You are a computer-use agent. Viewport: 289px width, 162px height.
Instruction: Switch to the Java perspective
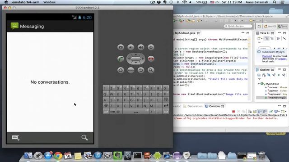coord(283,26)
